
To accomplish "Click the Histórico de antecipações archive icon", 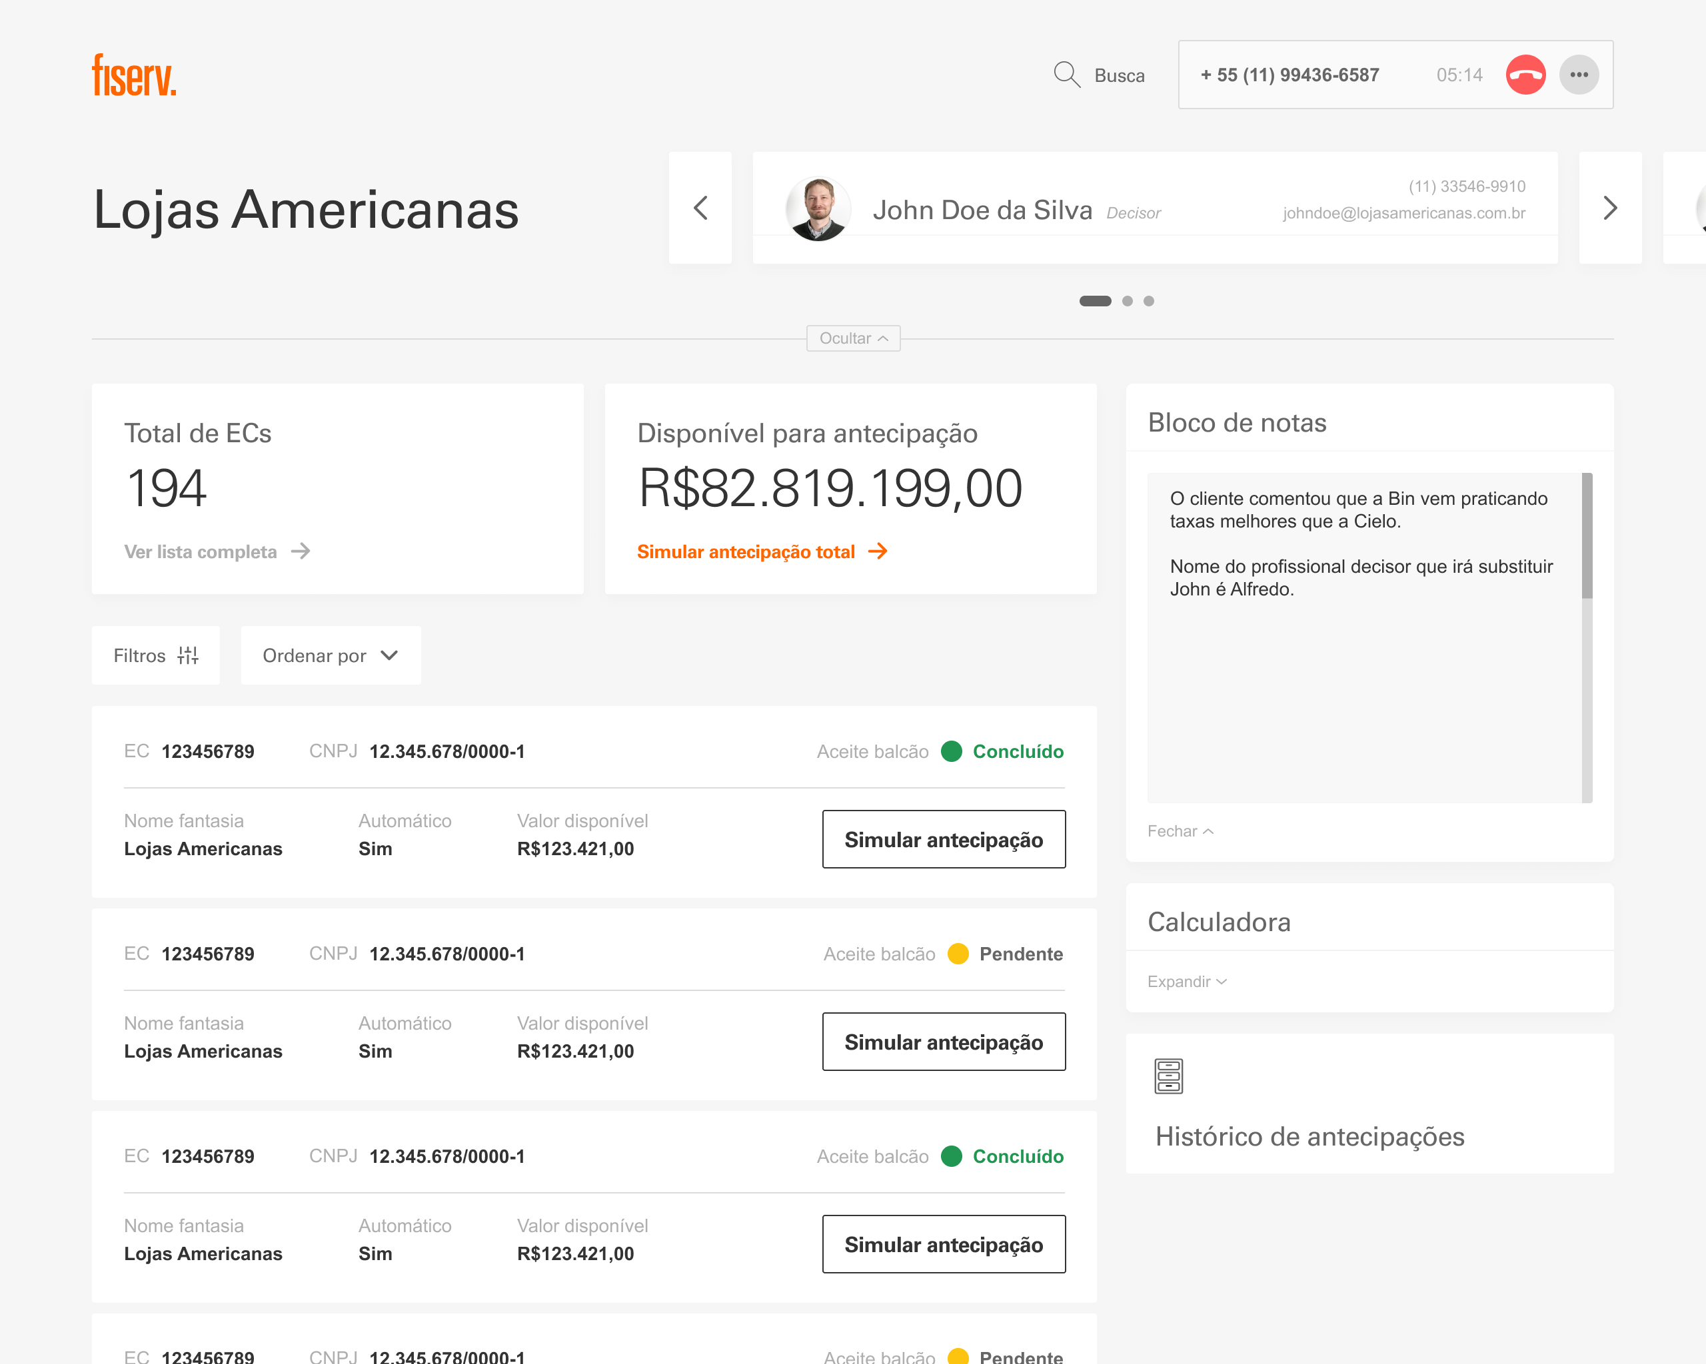I will point(1169,1076).
